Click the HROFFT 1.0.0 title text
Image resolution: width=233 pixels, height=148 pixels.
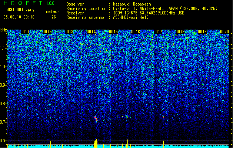point(29,3)
